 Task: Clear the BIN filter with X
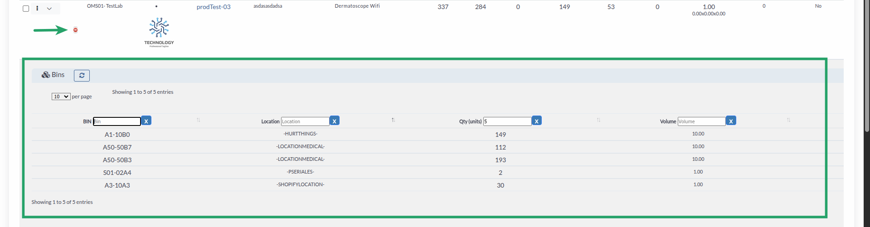coord(146,121)
